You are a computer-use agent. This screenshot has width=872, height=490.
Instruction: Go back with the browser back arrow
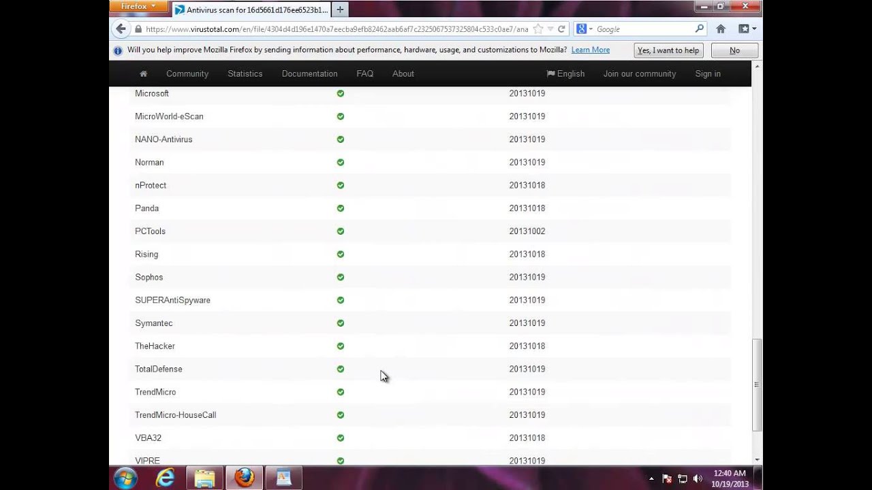click(x=121, y=29)
